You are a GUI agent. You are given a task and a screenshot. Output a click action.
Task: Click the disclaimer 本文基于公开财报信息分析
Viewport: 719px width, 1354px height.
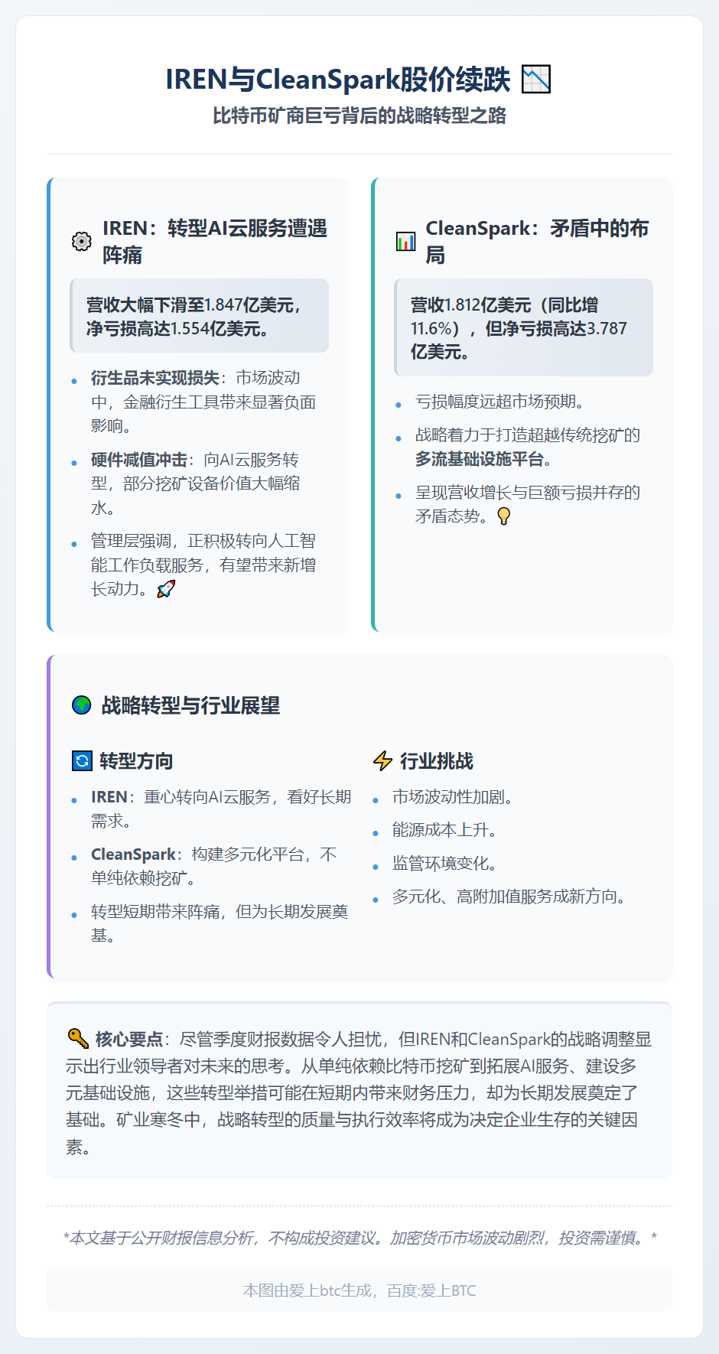[x=359, y=1238]
